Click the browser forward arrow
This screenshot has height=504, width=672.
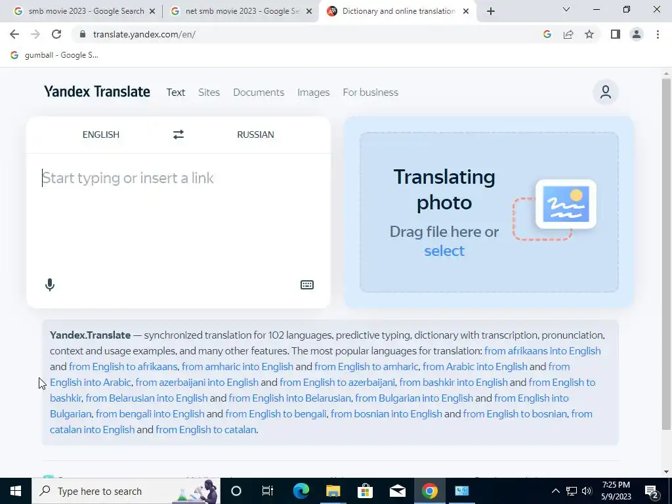click(x=35, y=34)
